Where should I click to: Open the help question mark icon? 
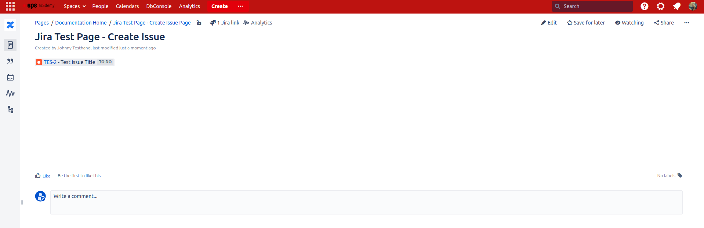(644, 6)
